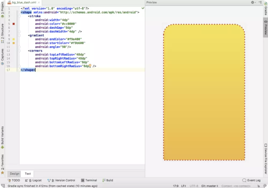Click the #f9b600 startColor gutter swatch

(x=14, y=43)
